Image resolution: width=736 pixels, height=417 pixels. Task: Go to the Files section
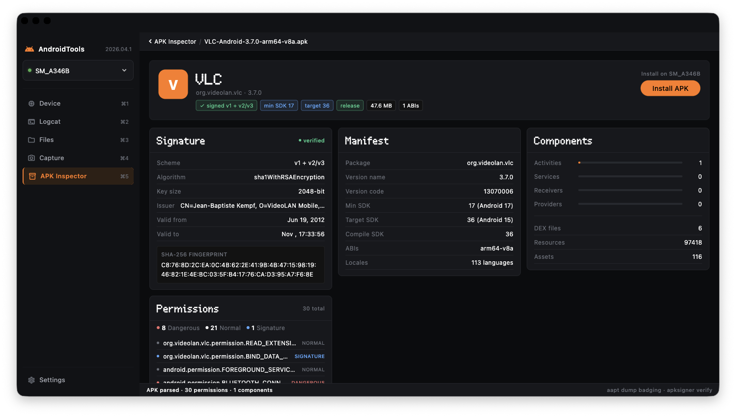click(78, 140)
